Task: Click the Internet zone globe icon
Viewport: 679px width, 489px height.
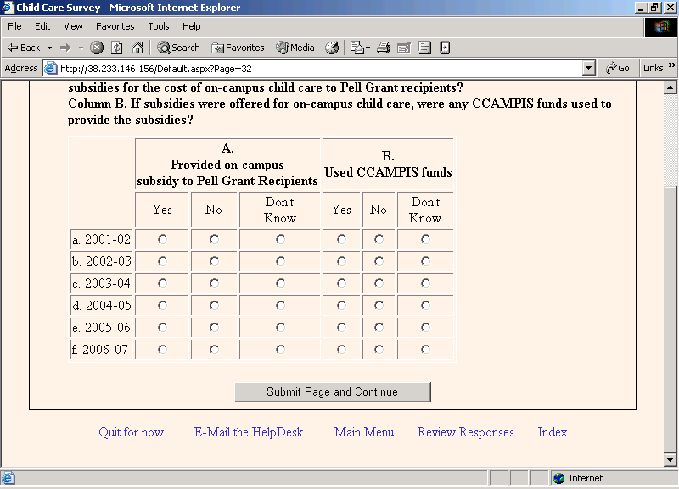Action: [559, 478]
